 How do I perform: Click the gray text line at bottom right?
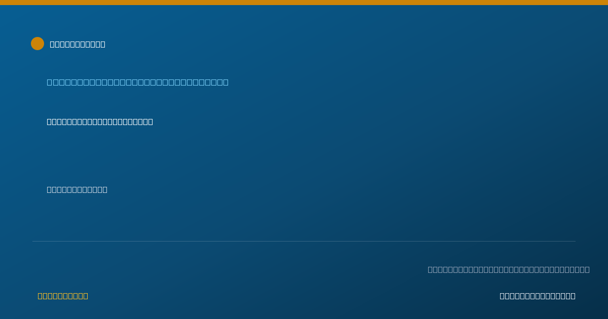click(509, 269)
